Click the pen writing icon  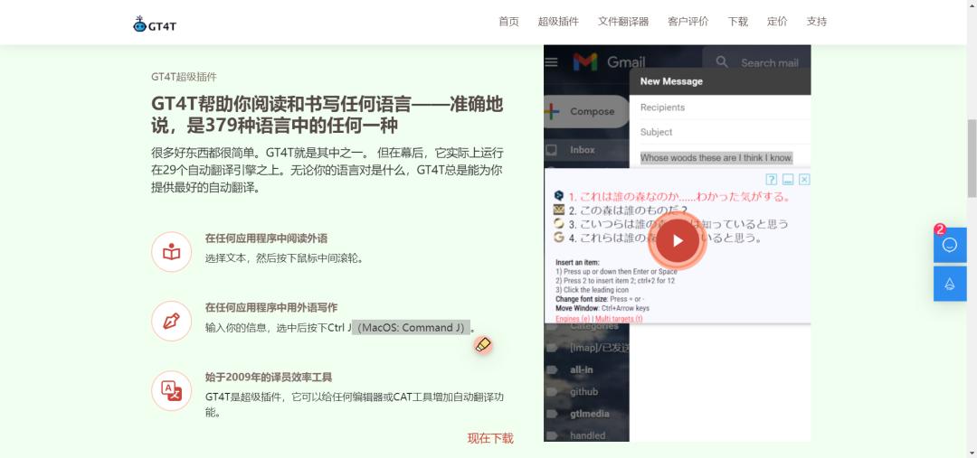pos(171,321)
